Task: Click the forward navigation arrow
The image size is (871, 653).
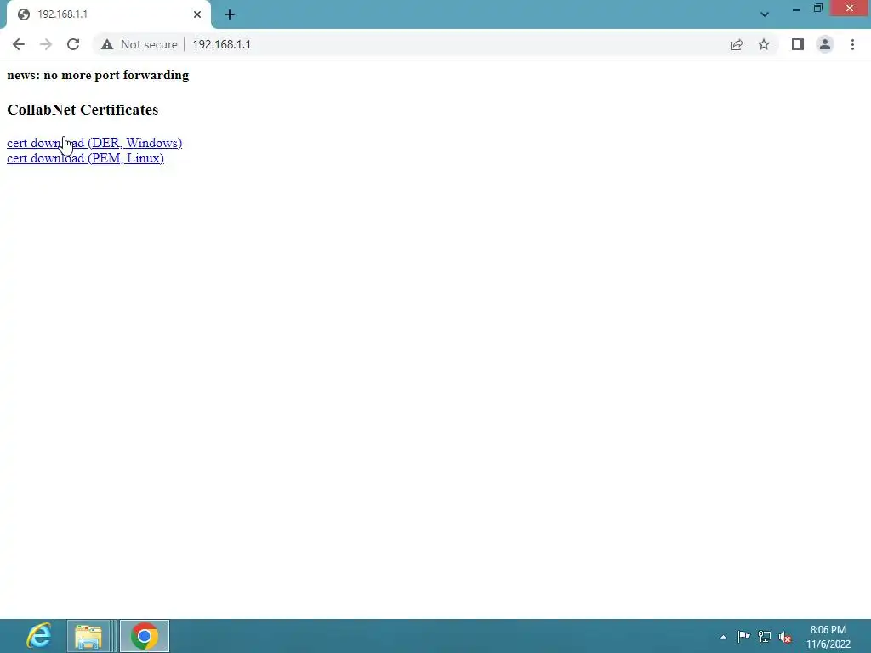Action: click(x=46, y=44)
